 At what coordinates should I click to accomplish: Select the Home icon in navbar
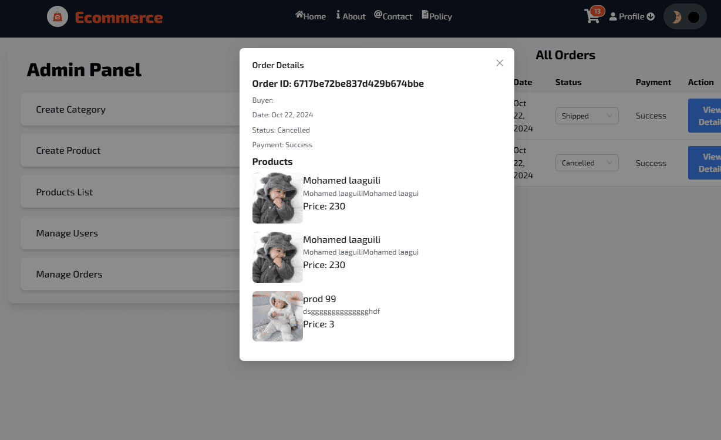point(299,15)
